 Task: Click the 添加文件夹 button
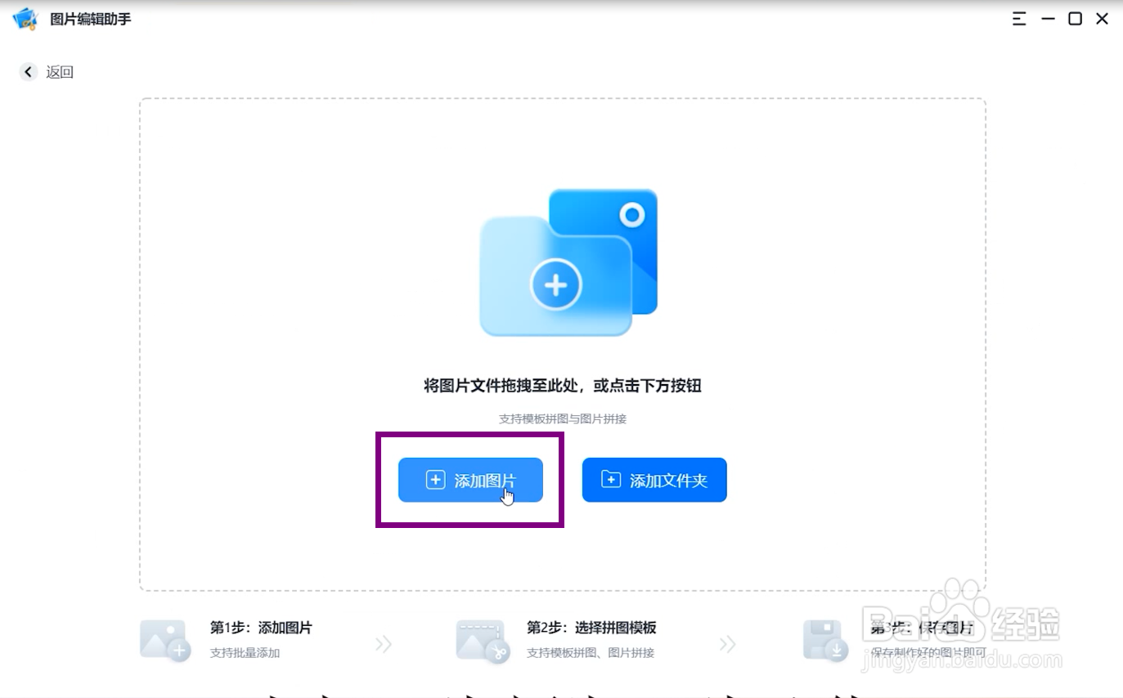pos(654,480)
